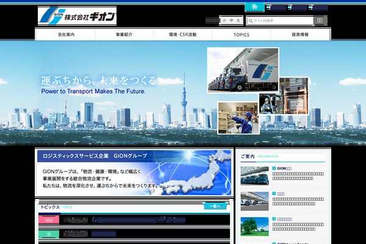Screen dimensions: 366x244
Task: Open the TOPICS menu in navigation bar
Action: (x=242, y=35)
